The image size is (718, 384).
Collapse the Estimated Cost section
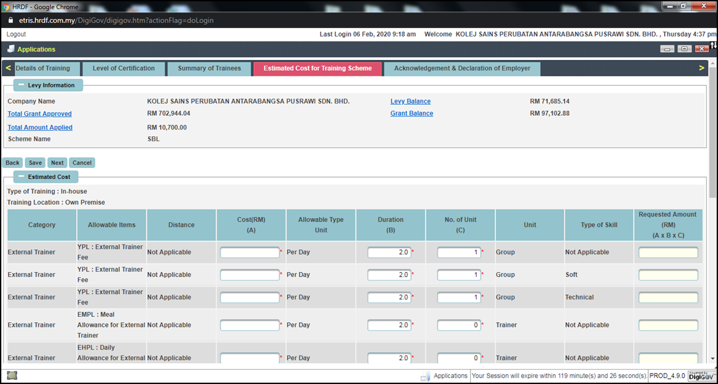click(21, 176)
